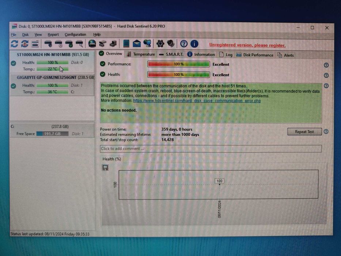Click the dark blocks toolbar icon left of notepad
The image size is (341, 256).
113,44
